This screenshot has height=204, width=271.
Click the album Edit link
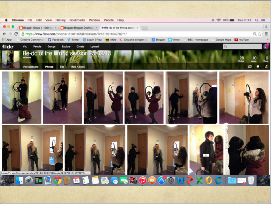62,67
